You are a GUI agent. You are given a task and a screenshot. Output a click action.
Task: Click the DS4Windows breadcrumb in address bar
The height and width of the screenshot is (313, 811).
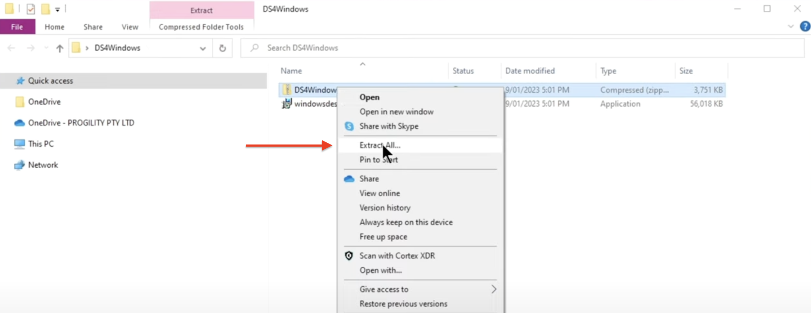(x=117, y=48)
